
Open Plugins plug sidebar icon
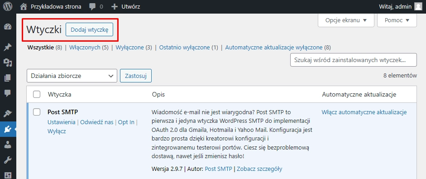coord(8,129)
